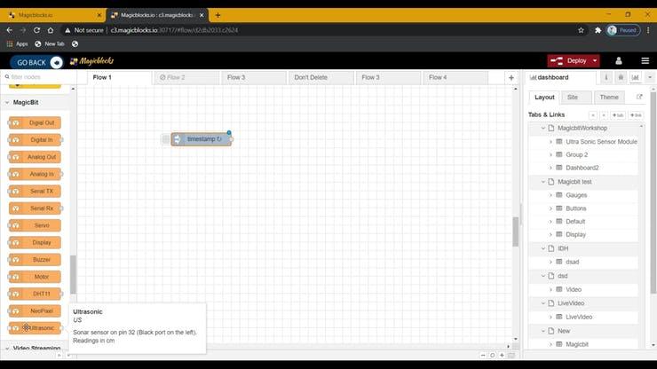657x369 pixels.
Task: Add a new flow tab with plus
Action: pos(511,78)
